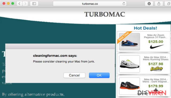Open the Nike Air Zoom Pegasus 31 title

[156, 36]
